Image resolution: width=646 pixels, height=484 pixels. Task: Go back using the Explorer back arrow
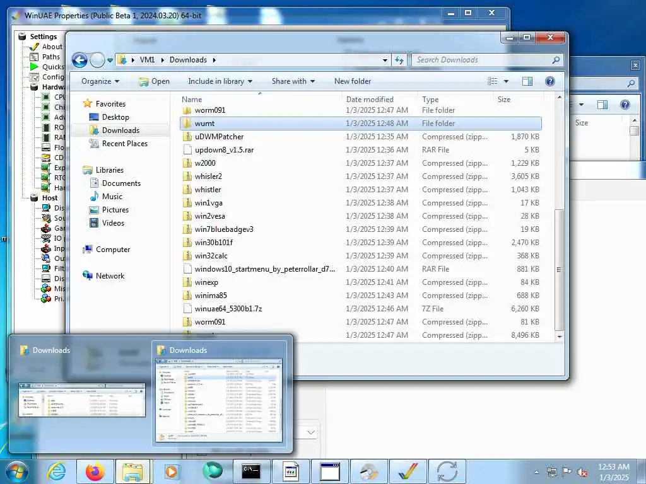(79, 60)
